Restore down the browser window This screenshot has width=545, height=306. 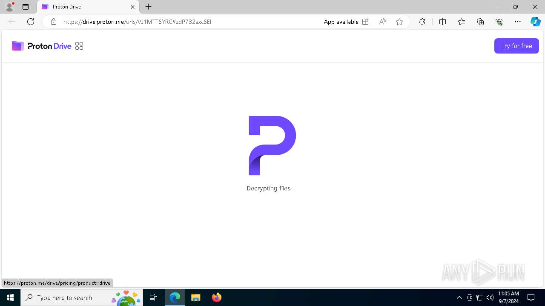(x=516, y=7)
